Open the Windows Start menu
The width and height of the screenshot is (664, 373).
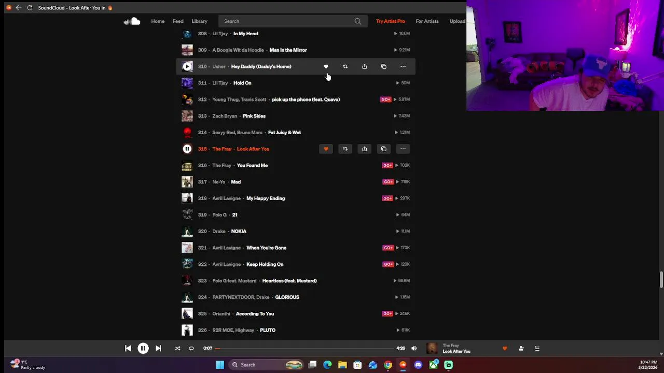(220, 365)
